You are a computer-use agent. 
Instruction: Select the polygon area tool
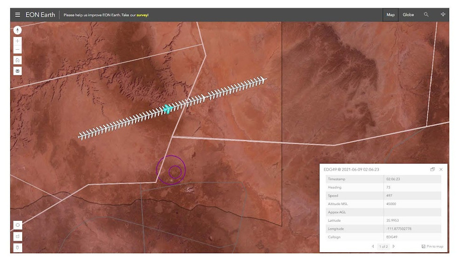[x=18, y=236]
